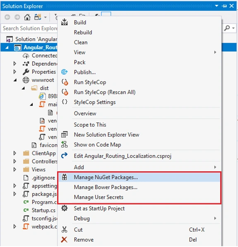Click the Cut scissors icon
This screenshot has height=247, width=238.
coord(64,230)
